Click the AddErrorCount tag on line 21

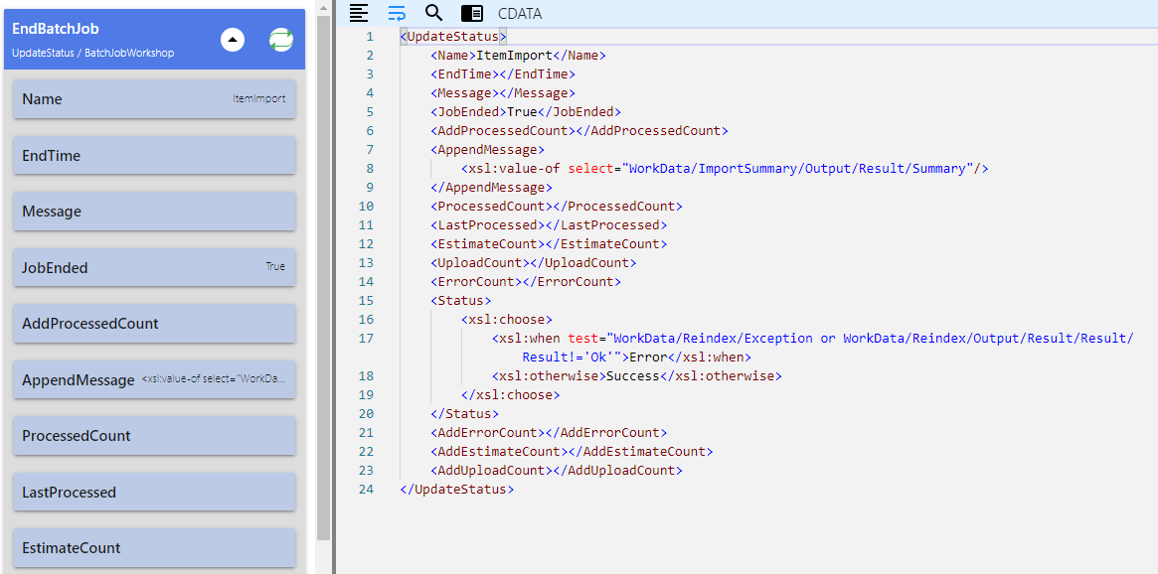point(549,432)
